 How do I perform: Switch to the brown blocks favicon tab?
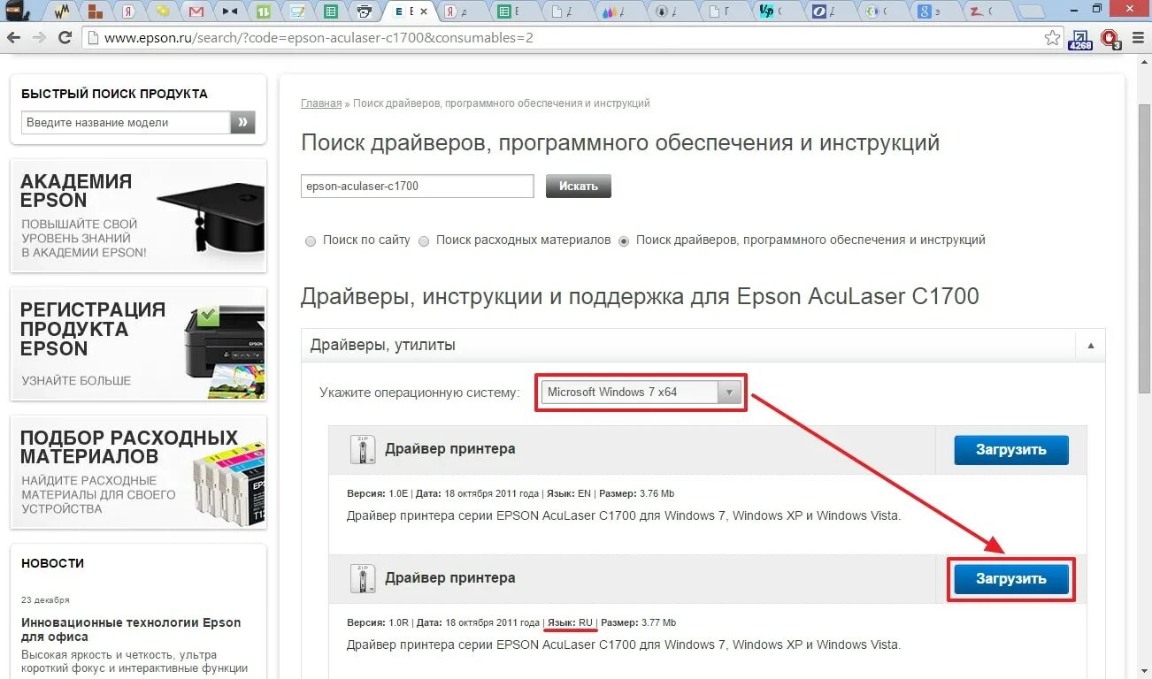coord(96,11)
